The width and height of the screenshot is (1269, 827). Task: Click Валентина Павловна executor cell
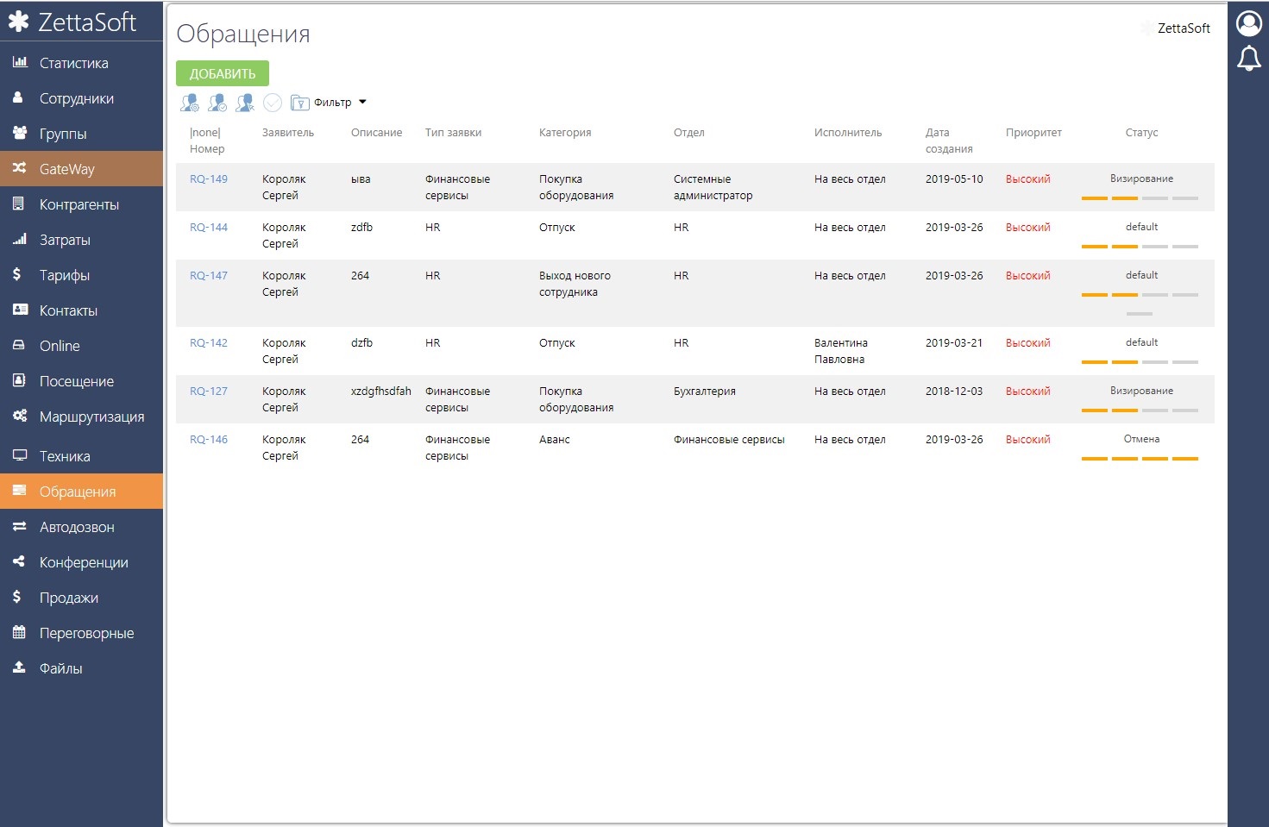[841, 351]
